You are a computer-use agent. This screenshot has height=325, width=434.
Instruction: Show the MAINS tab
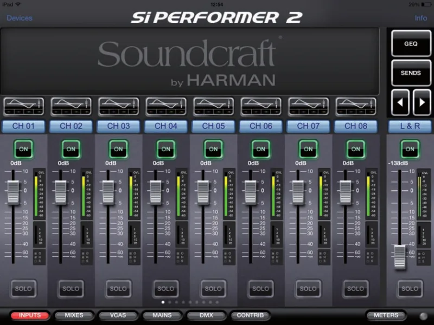click(x=162, y=315)
